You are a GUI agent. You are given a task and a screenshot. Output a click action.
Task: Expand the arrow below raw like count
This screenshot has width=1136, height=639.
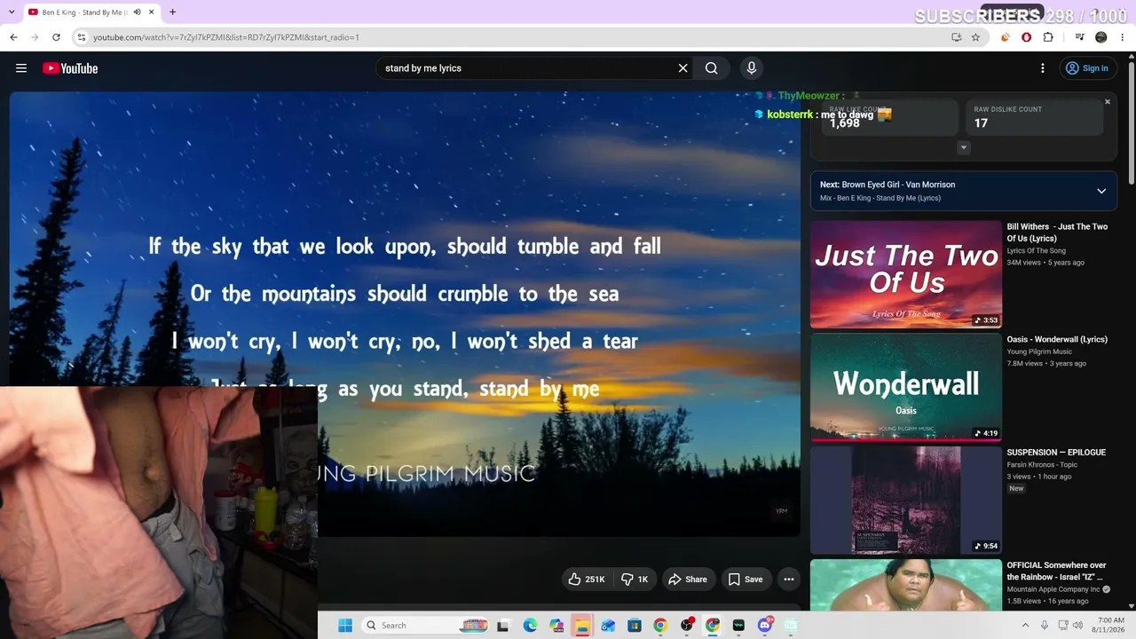coord(964,148)
